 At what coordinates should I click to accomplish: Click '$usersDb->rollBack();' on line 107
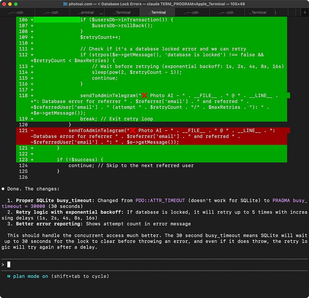pos(122,26)
